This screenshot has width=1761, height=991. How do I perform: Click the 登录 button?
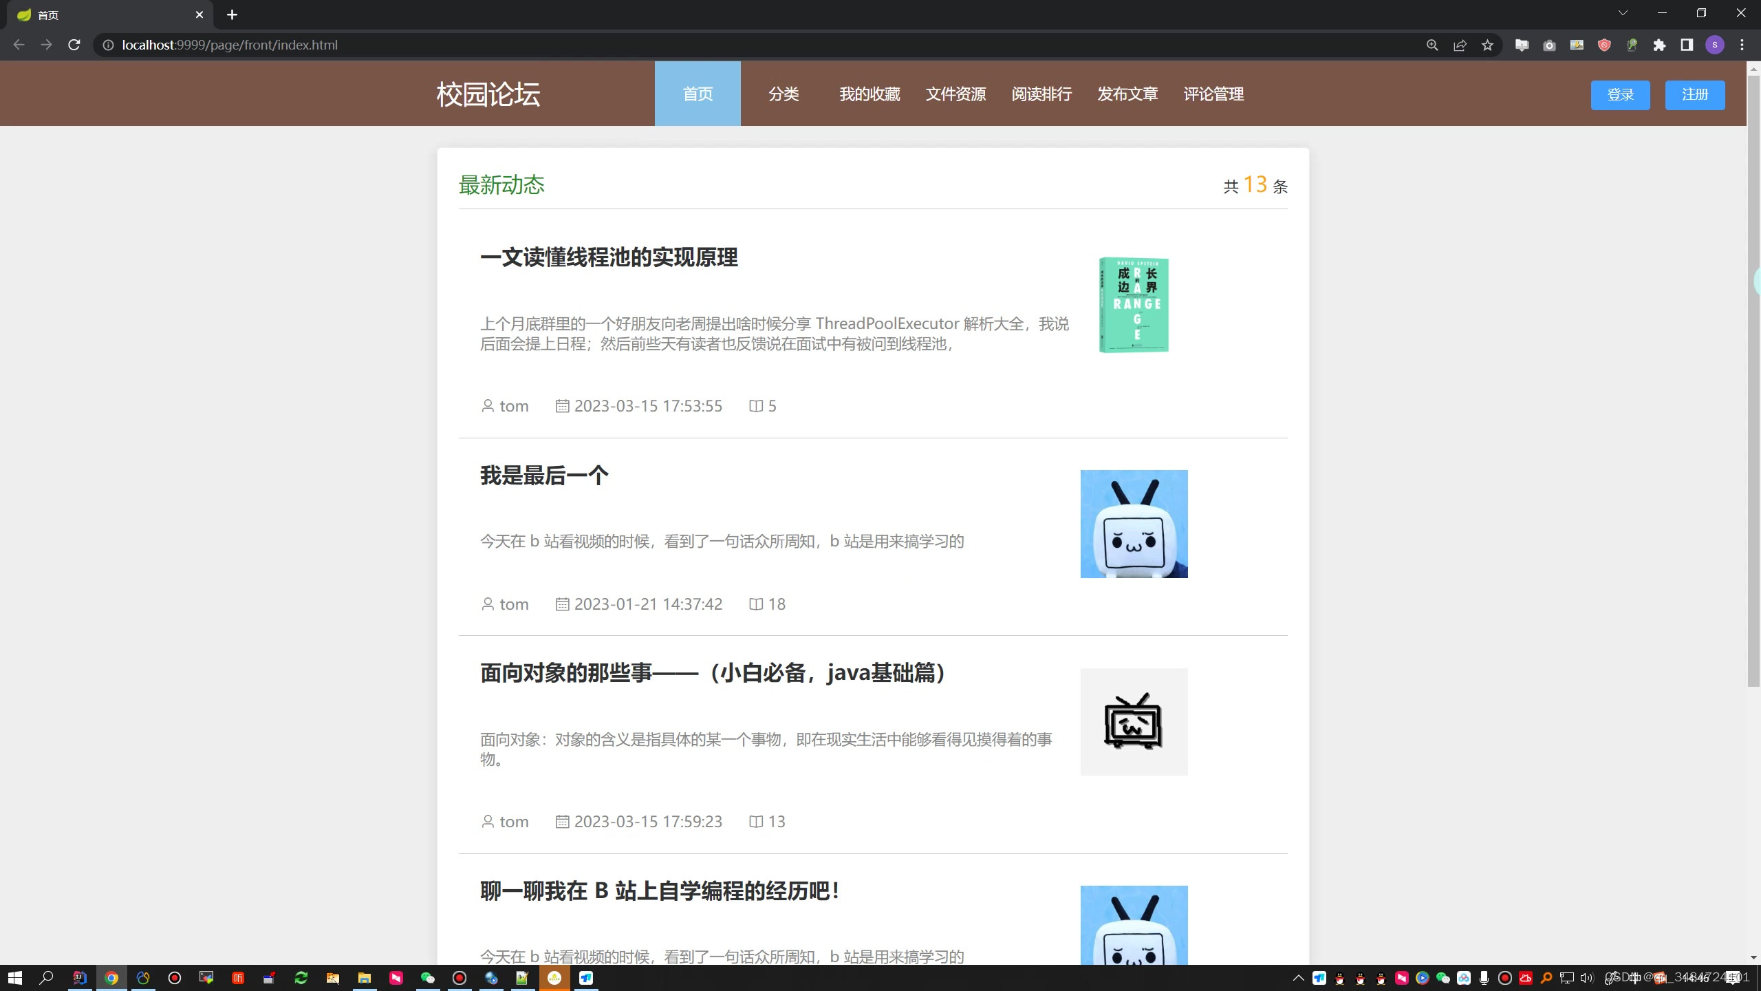[1620, 95]
